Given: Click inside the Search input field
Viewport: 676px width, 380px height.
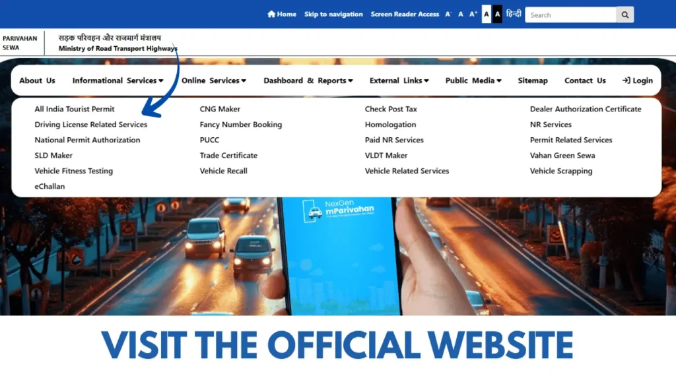Looking at the screenshot, I should [570, 14].
